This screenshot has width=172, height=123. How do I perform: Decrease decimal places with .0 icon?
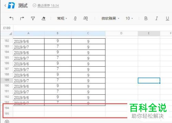(x=75, y=18)
